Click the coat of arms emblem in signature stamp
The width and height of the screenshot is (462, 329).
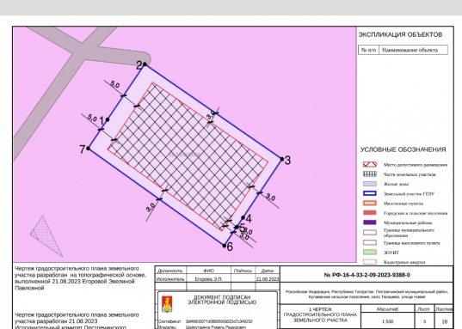point(167,304)
